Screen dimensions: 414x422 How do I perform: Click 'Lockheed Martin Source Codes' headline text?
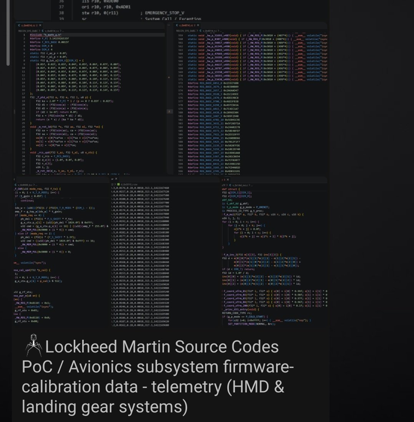tap(162, 347)
